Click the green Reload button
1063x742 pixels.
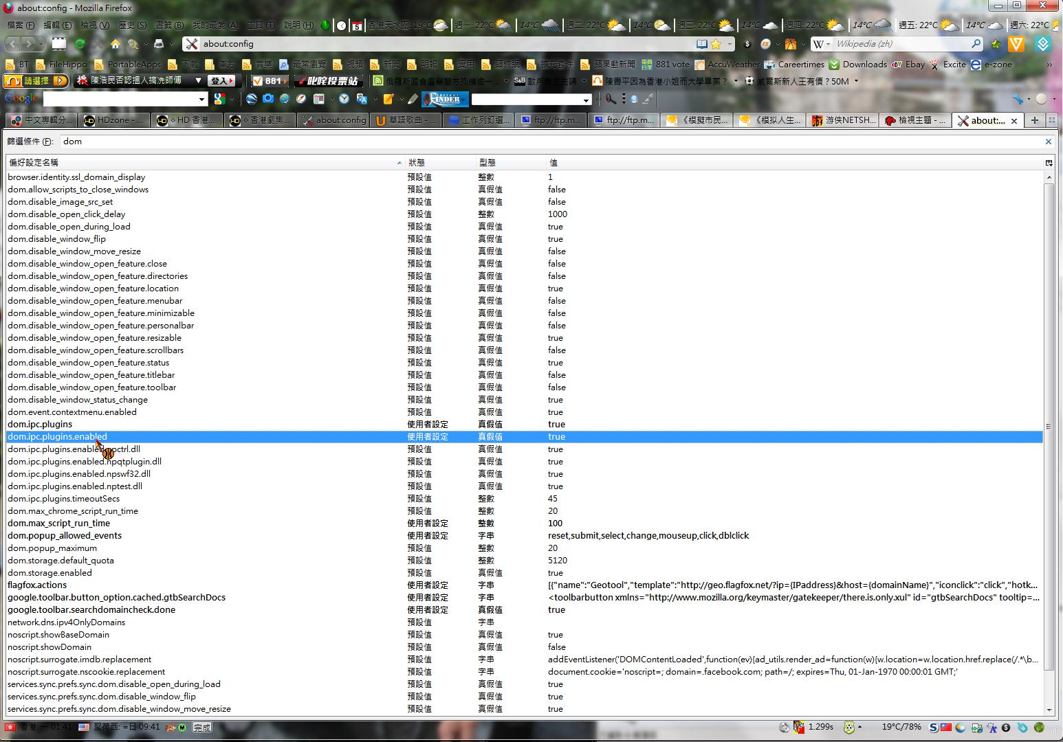[x=80, y=44]
